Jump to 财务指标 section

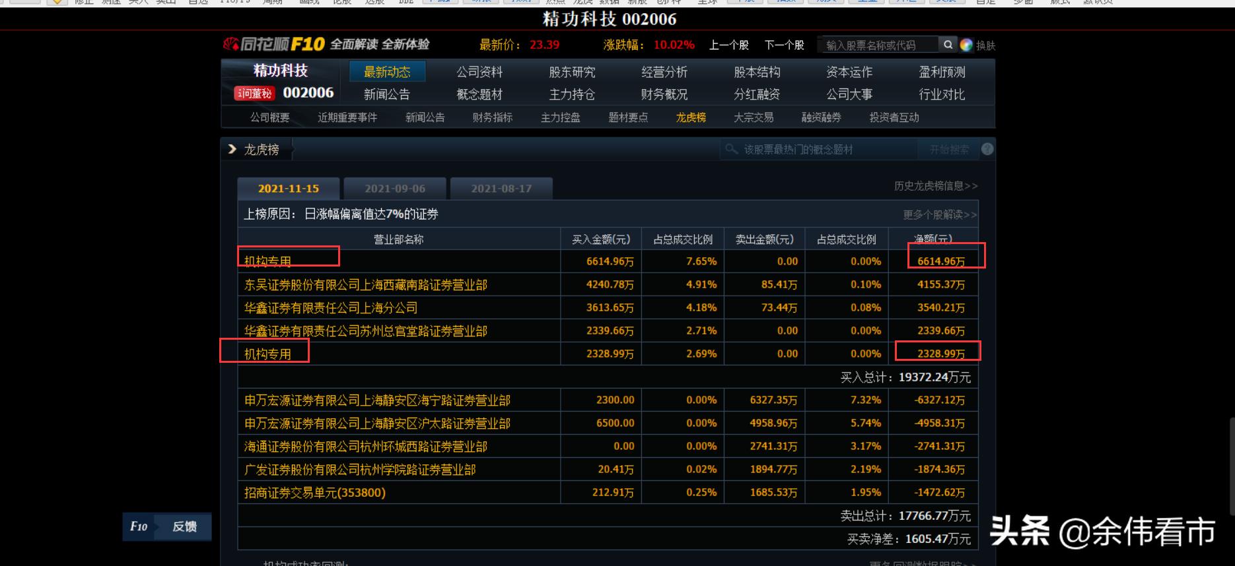point(493,117)
